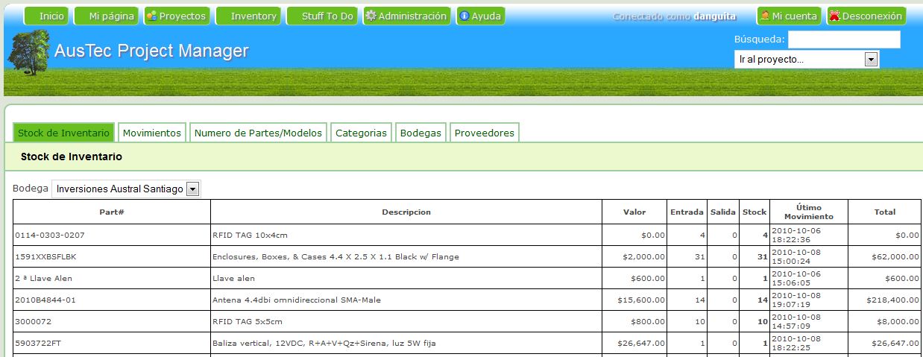
Task: Select the Stock de Inventario tab
Action: tap(64, 133)
